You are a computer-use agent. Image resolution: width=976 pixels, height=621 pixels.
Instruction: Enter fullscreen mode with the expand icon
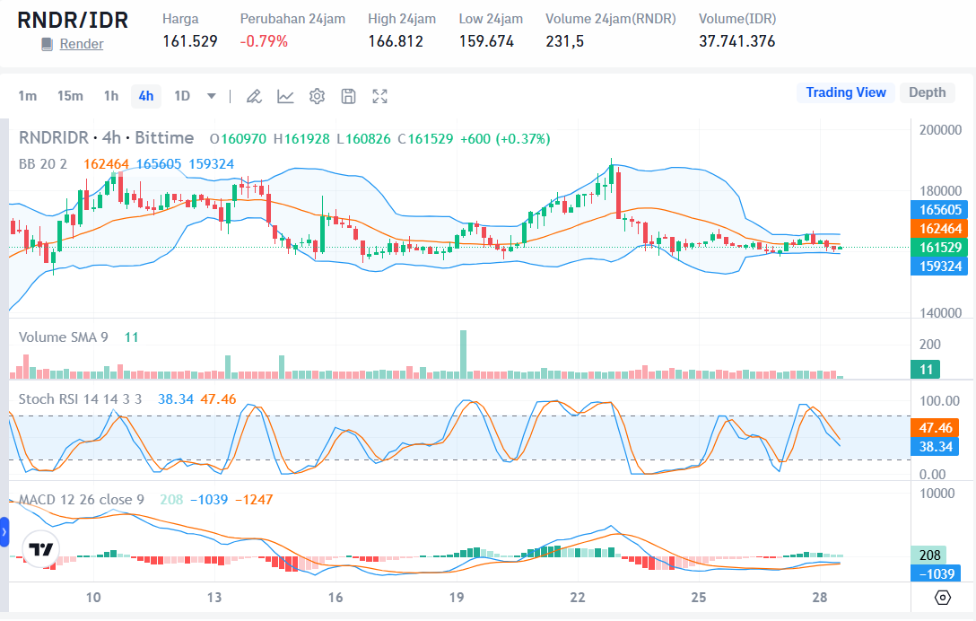coord(380,96)
